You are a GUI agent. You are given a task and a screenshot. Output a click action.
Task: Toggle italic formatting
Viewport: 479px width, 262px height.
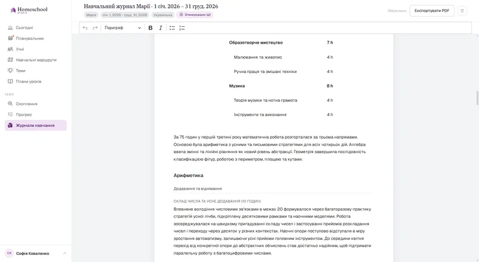[160, 28]
